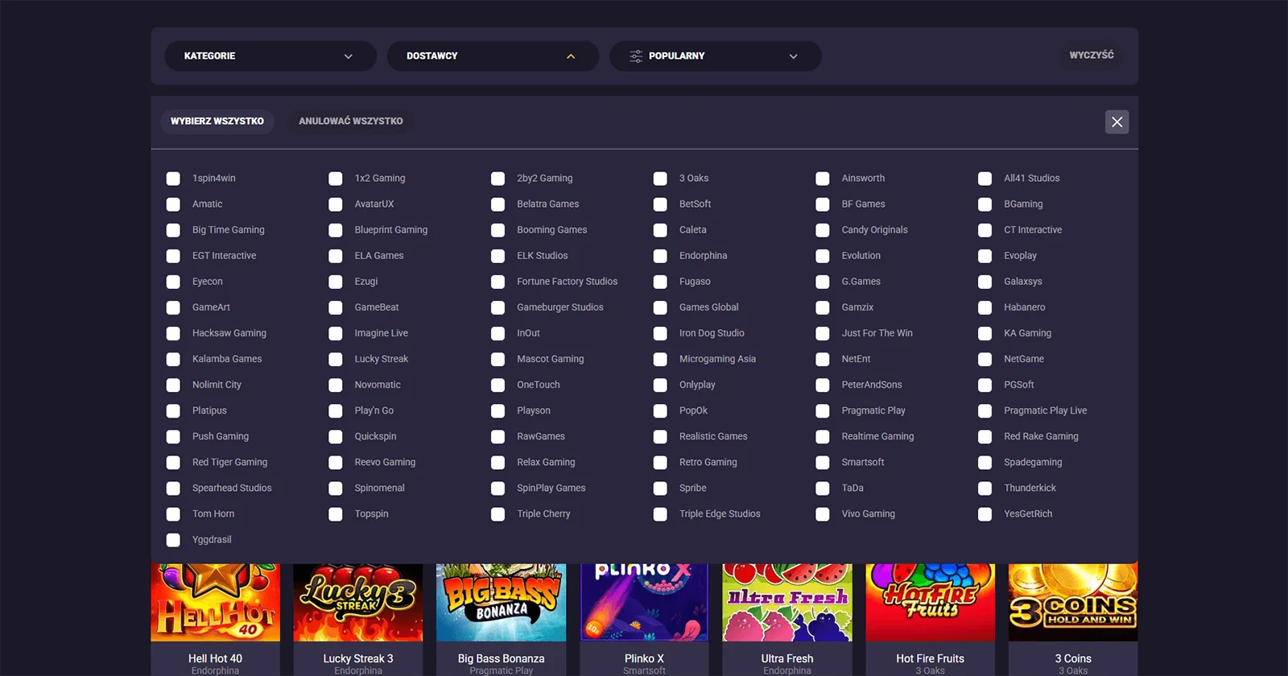Image resolution: width=1288 pixels, height=676 pixels.
Task: Click the Kalamba Games label
Action: [x=227, y=359]
